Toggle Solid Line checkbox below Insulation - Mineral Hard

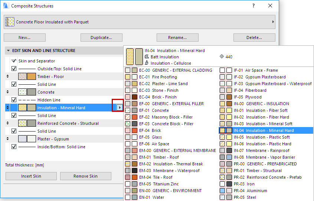point(14,116)
